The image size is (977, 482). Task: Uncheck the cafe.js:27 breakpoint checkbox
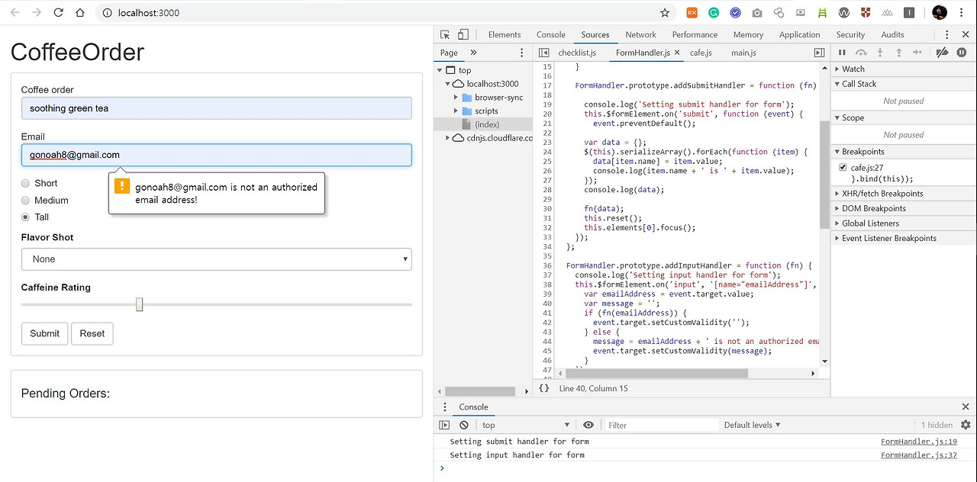(843, 167)
